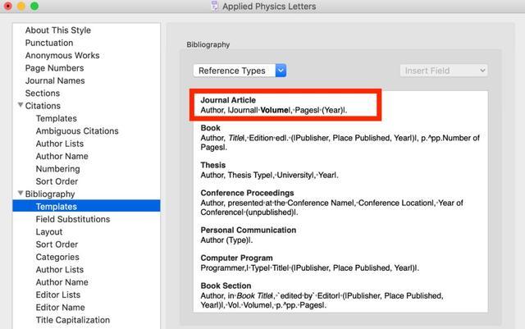The height and width of the screenshot is (329, 525).
Task: Open Author Lists under Bibliography
Action: coord(60,270)
